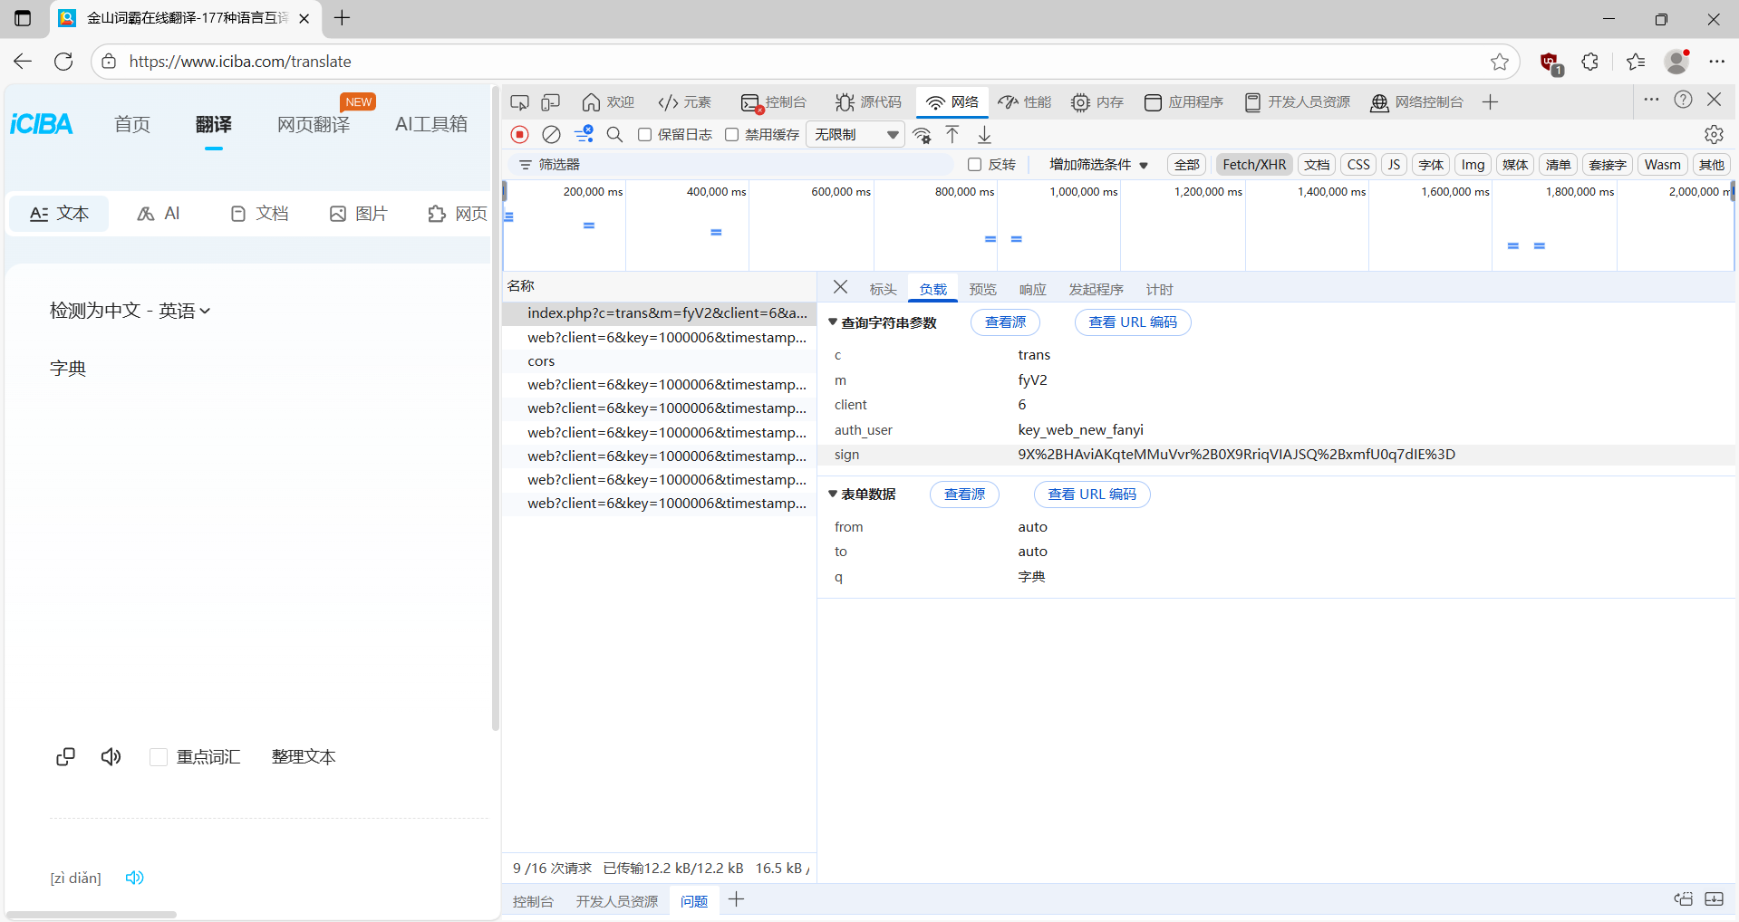Open DevTools more options ellipsis
The width and height of the screenshot is (1739, 922).
pos(1651,100)
